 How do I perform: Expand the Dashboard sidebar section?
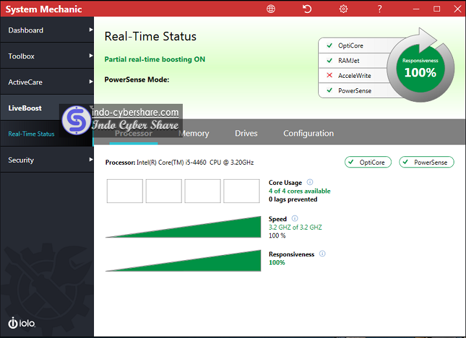point(47,30)
